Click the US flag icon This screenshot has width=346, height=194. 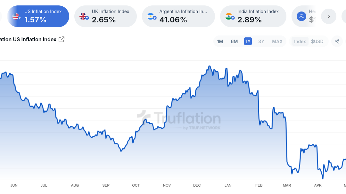pos(16,16)
